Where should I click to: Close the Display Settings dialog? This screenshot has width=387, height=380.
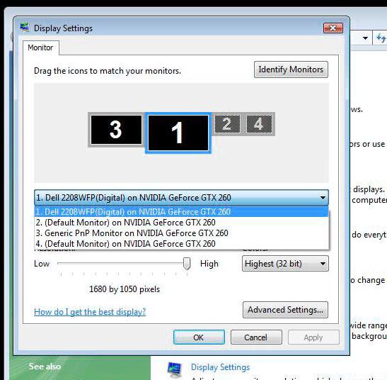[x=333, y=28]
